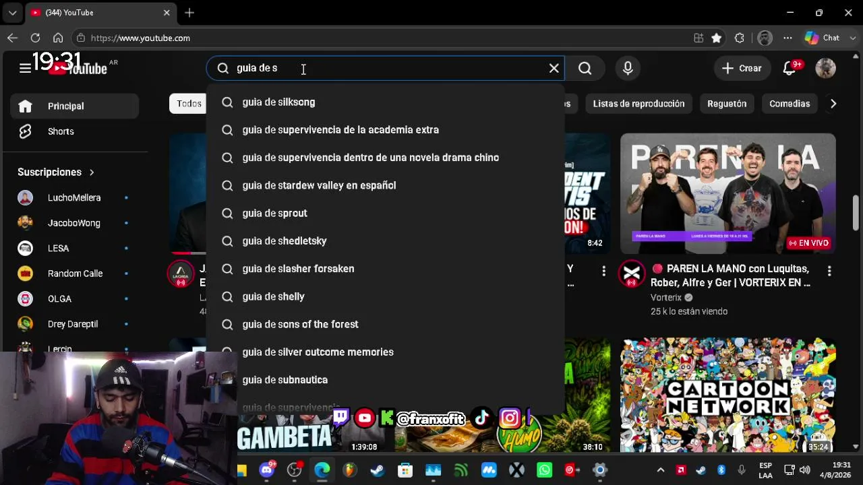
Task: Open a new browser tab with the plus
Action: click(189, 13)
